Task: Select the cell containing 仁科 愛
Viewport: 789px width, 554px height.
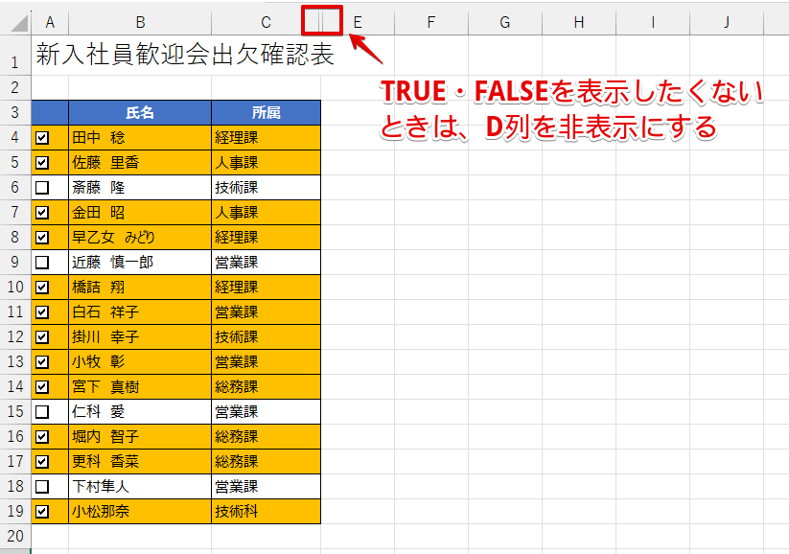Action: (x=140, y=411)
